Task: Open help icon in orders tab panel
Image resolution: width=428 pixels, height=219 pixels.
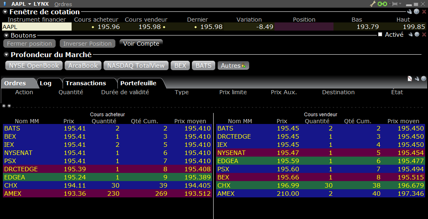Action: tap(423, 79)
